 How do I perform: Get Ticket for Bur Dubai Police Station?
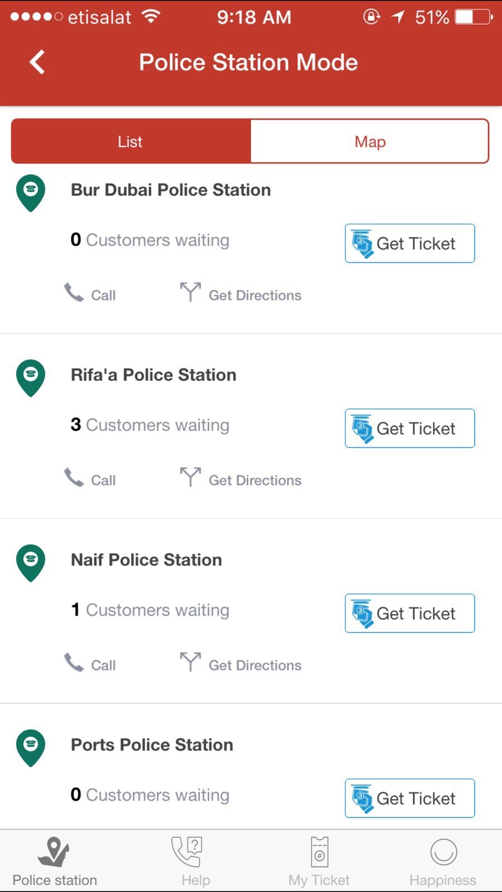[410, 243]
